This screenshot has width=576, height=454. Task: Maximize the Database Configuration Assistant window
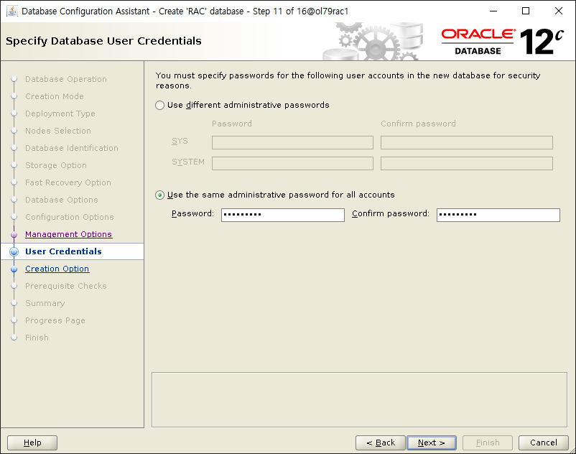coord(526,11)
